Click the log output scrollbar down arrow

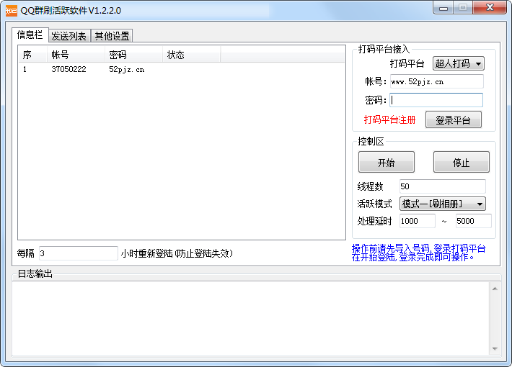[x=495, y=349]
